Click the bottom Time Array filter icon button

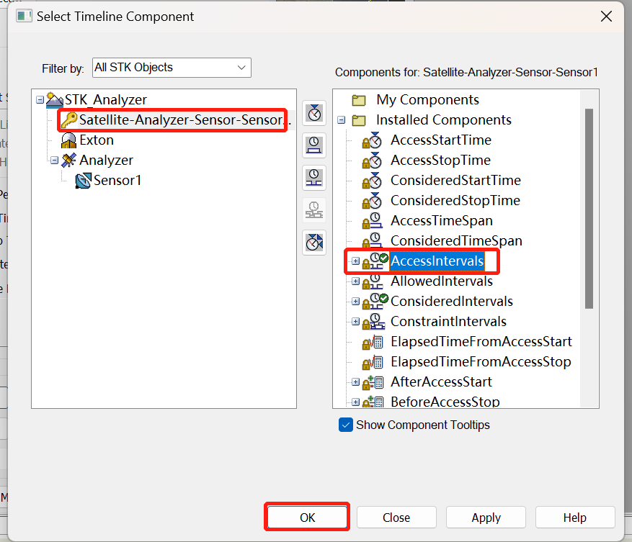(314, 243)
